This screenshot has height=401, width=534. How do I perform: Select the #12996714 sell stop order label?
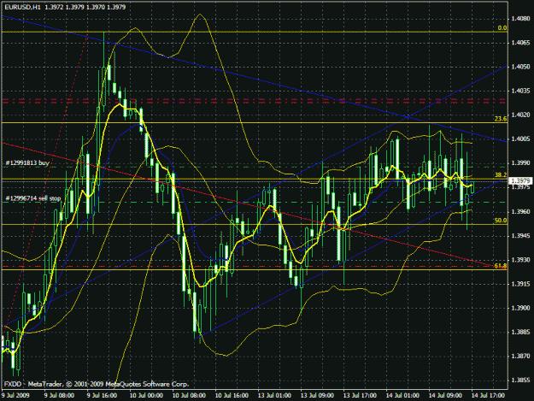(33, 198)
